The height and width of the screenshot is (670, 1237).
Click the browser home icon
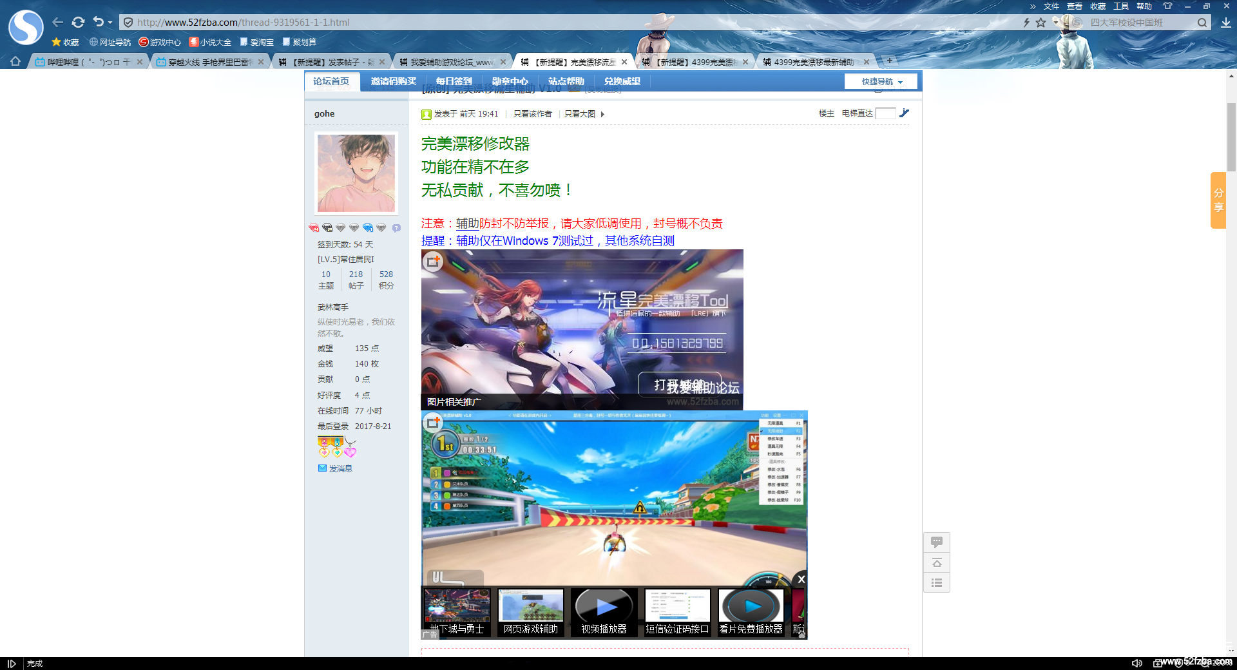tap(15, 61)
